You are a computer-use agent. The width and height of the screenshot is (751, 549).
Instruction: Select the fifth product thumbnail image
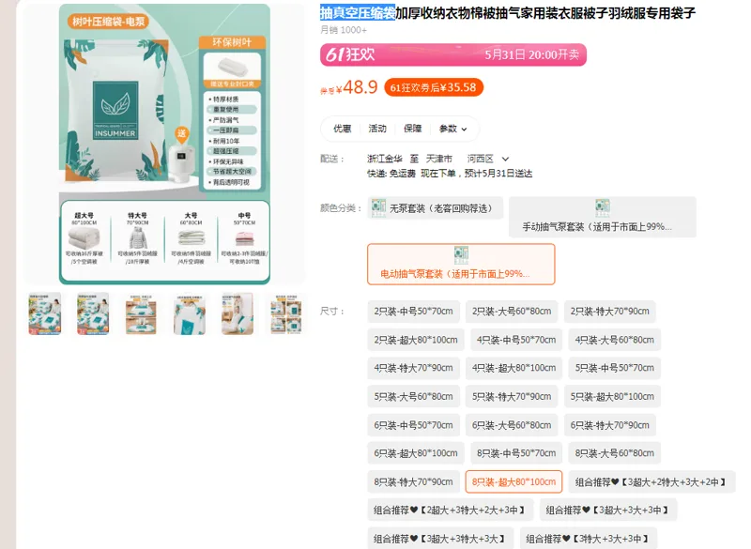click(x=238, y=313)
